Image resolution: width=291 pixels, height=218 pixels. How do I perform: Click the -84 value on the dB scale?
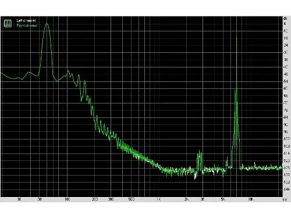coord(286,117)
